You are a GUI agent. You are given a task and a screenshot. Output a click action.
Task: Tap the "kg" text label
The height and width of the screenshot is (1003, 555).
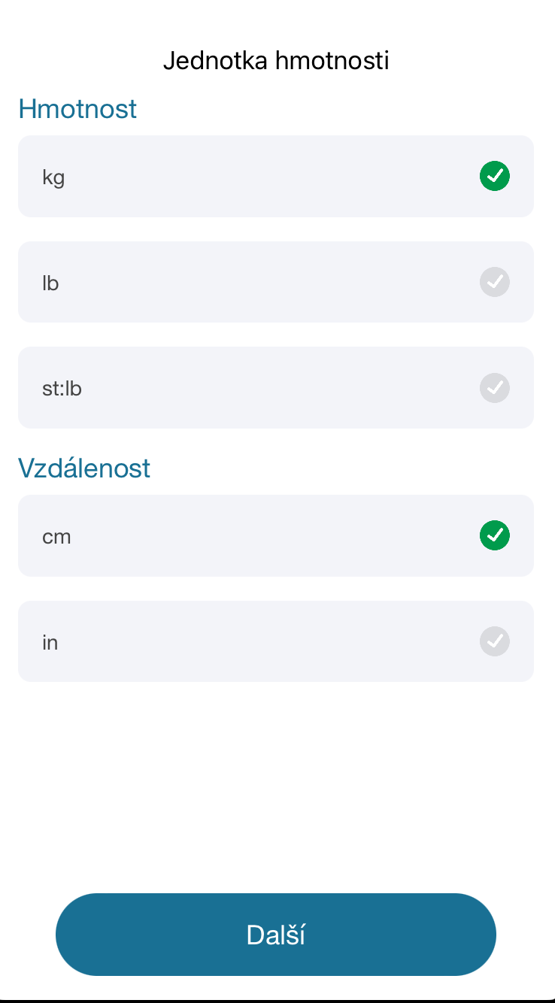53,178
